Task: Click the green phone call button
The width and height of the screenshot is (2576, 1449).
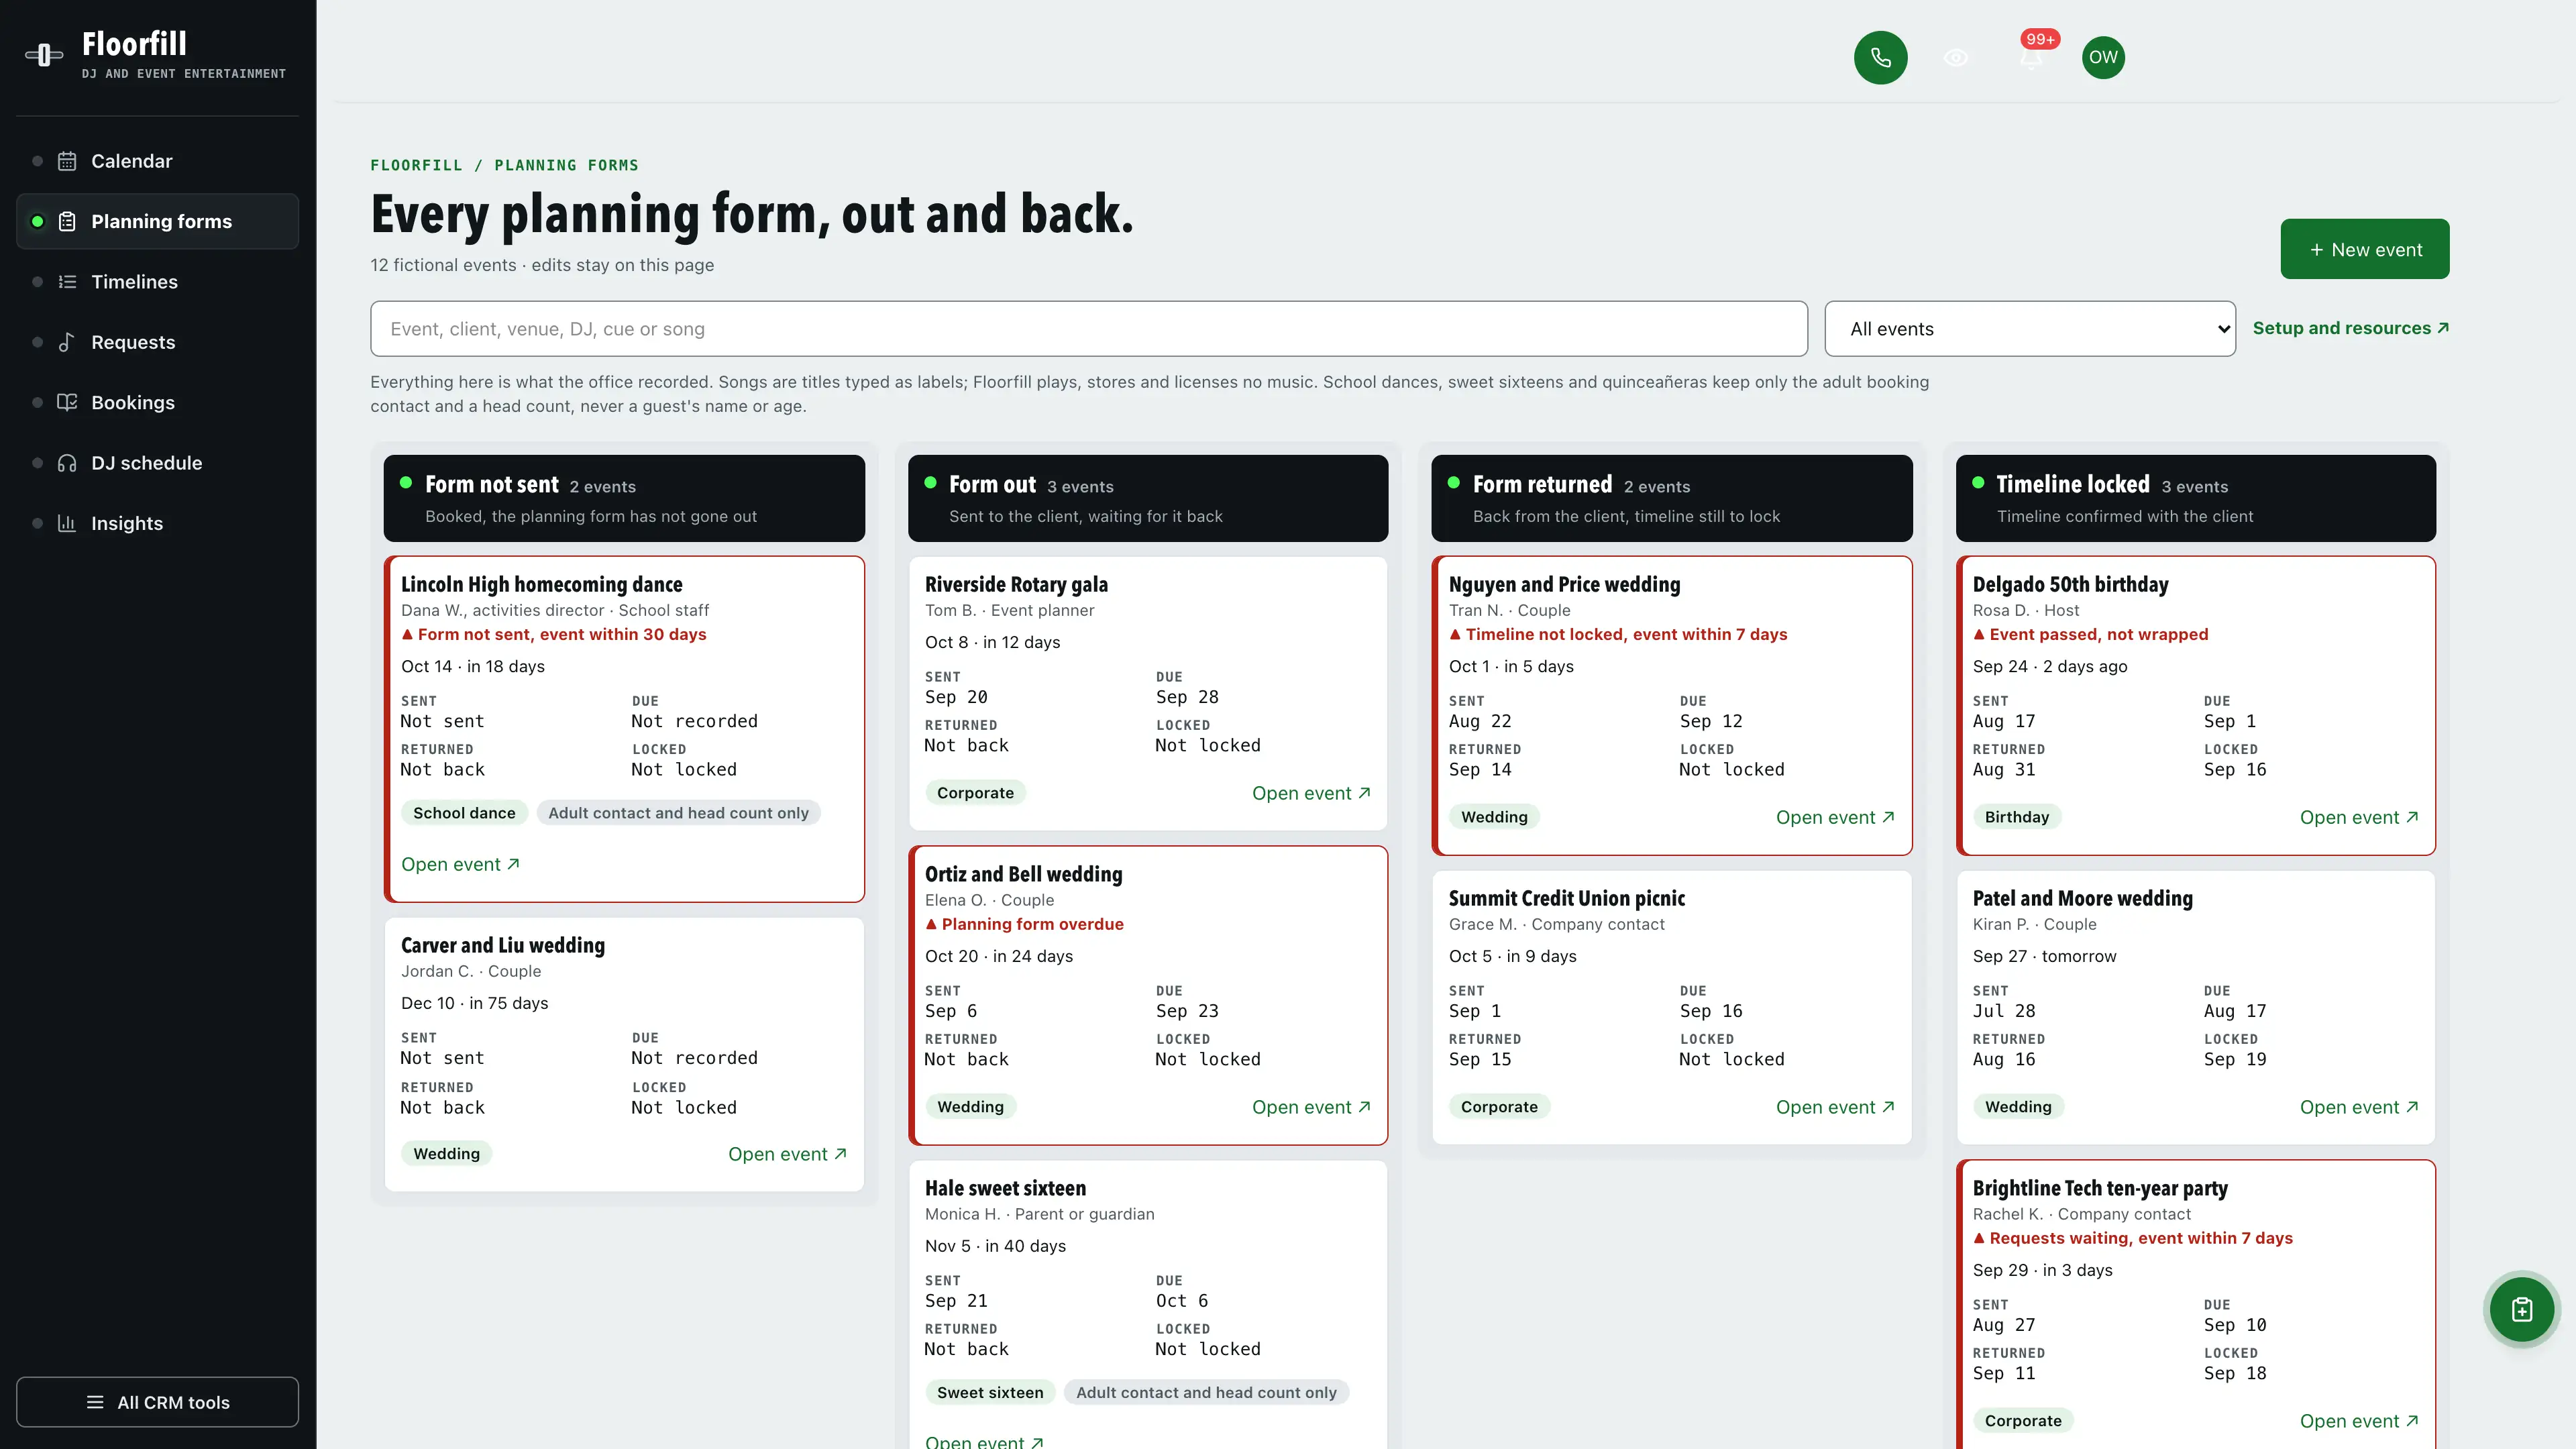Action: point(1880,57)
